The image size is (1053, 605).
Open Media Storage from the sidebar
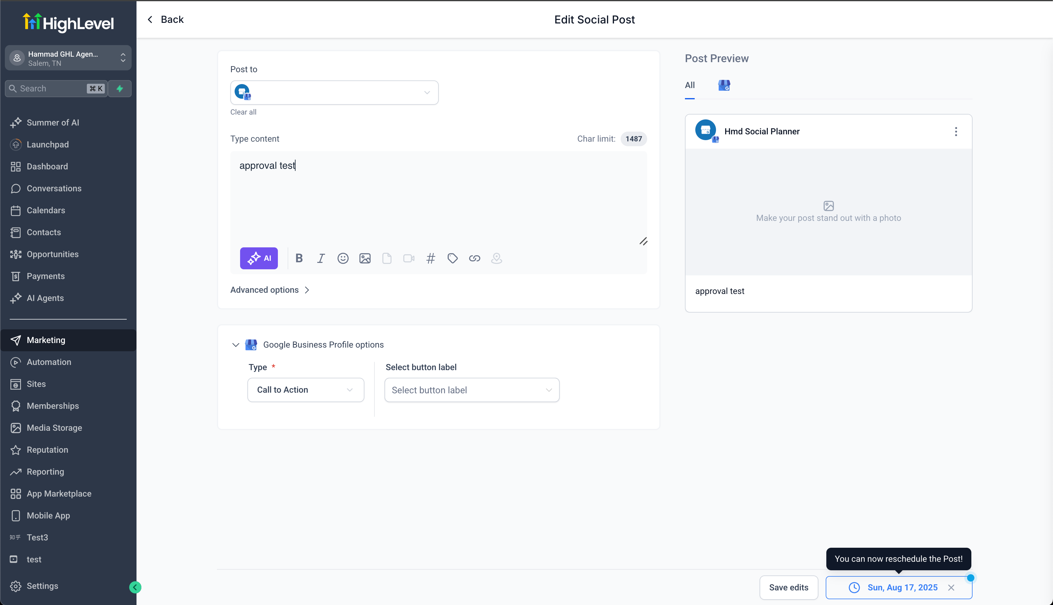[x=54, y=428]
